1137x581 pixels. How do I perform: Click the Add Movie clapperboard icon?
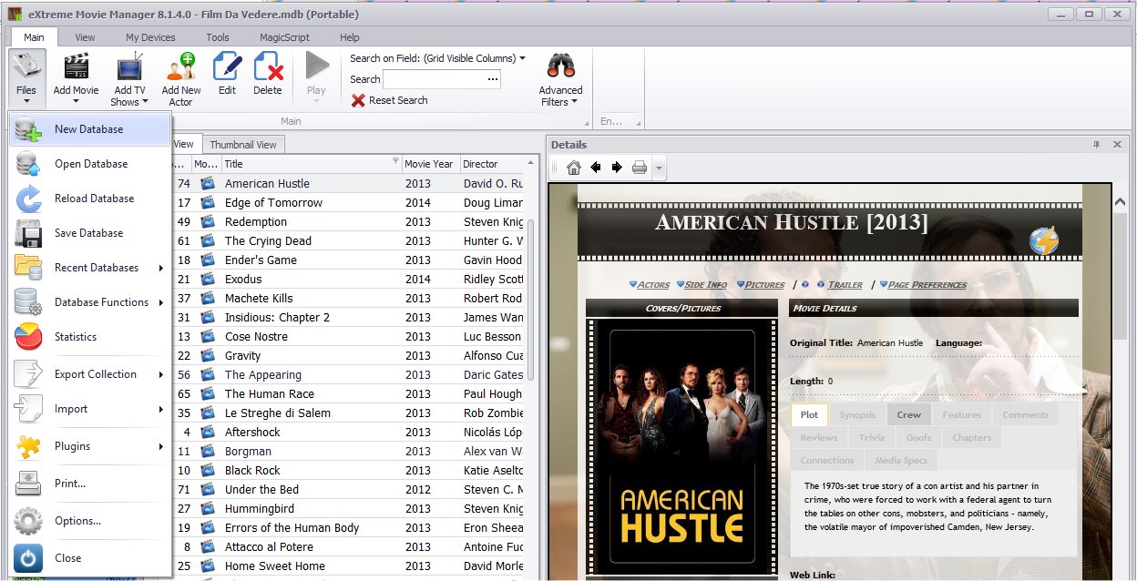pyautogui.click(x=76, y=67)
